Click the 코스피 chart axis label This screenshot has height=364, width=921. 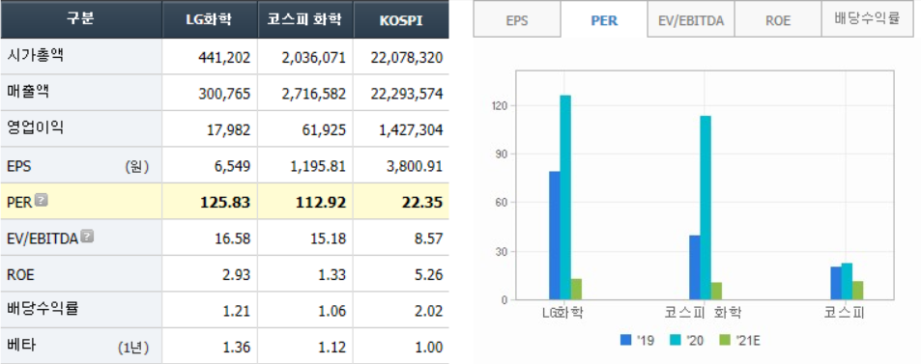pyautogui.click(x=844, y=313)
